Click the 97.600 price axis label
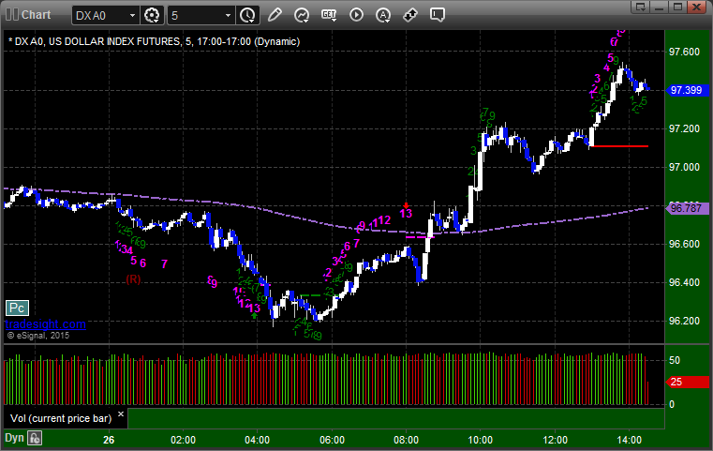Image resolution: width=713 pixels, height=451 pixels. pyautogui.click(x=684, y=52)
